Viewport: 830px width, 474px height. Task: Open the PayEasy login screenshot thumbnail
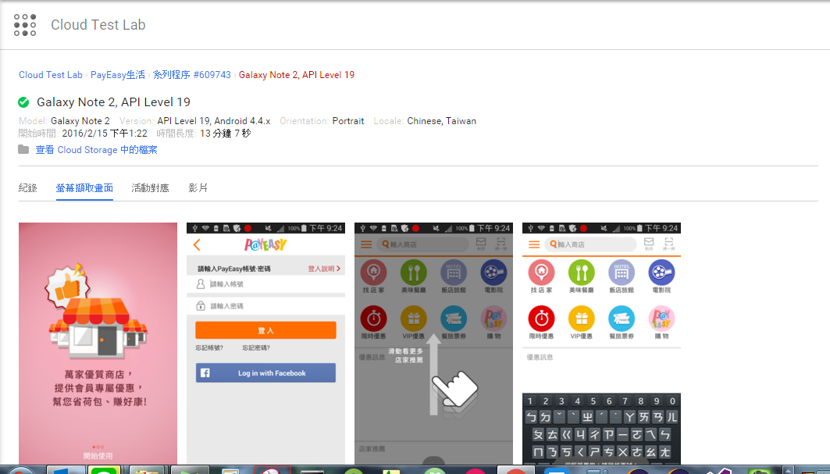click(x=265, y=343)
